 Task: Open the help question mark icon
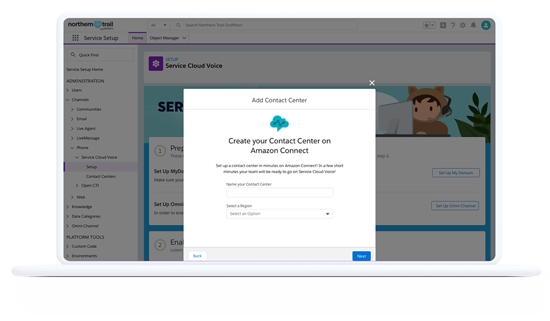pyautogui.click(x=453, y=25)
